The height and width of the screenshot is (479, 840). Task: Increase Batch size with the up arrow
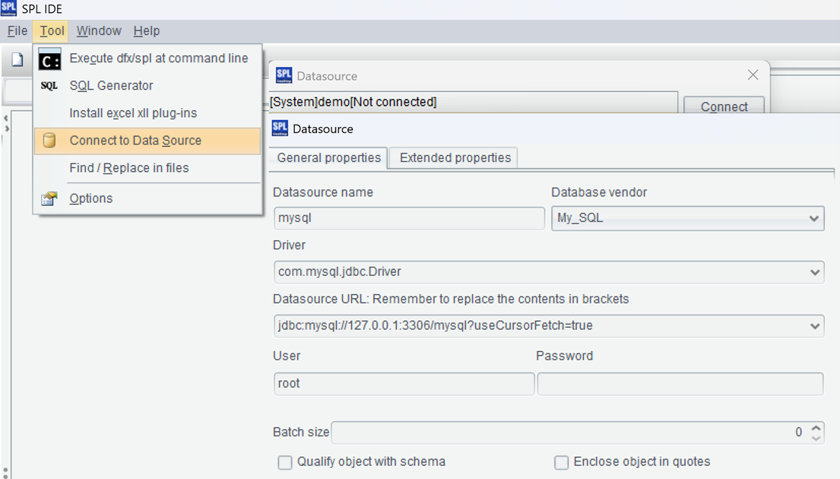(816, 427)
